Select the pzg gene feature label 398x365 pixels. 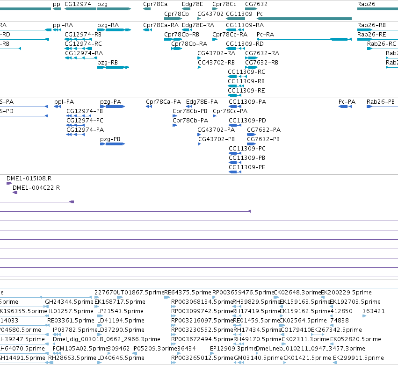(x=102, y=4)
